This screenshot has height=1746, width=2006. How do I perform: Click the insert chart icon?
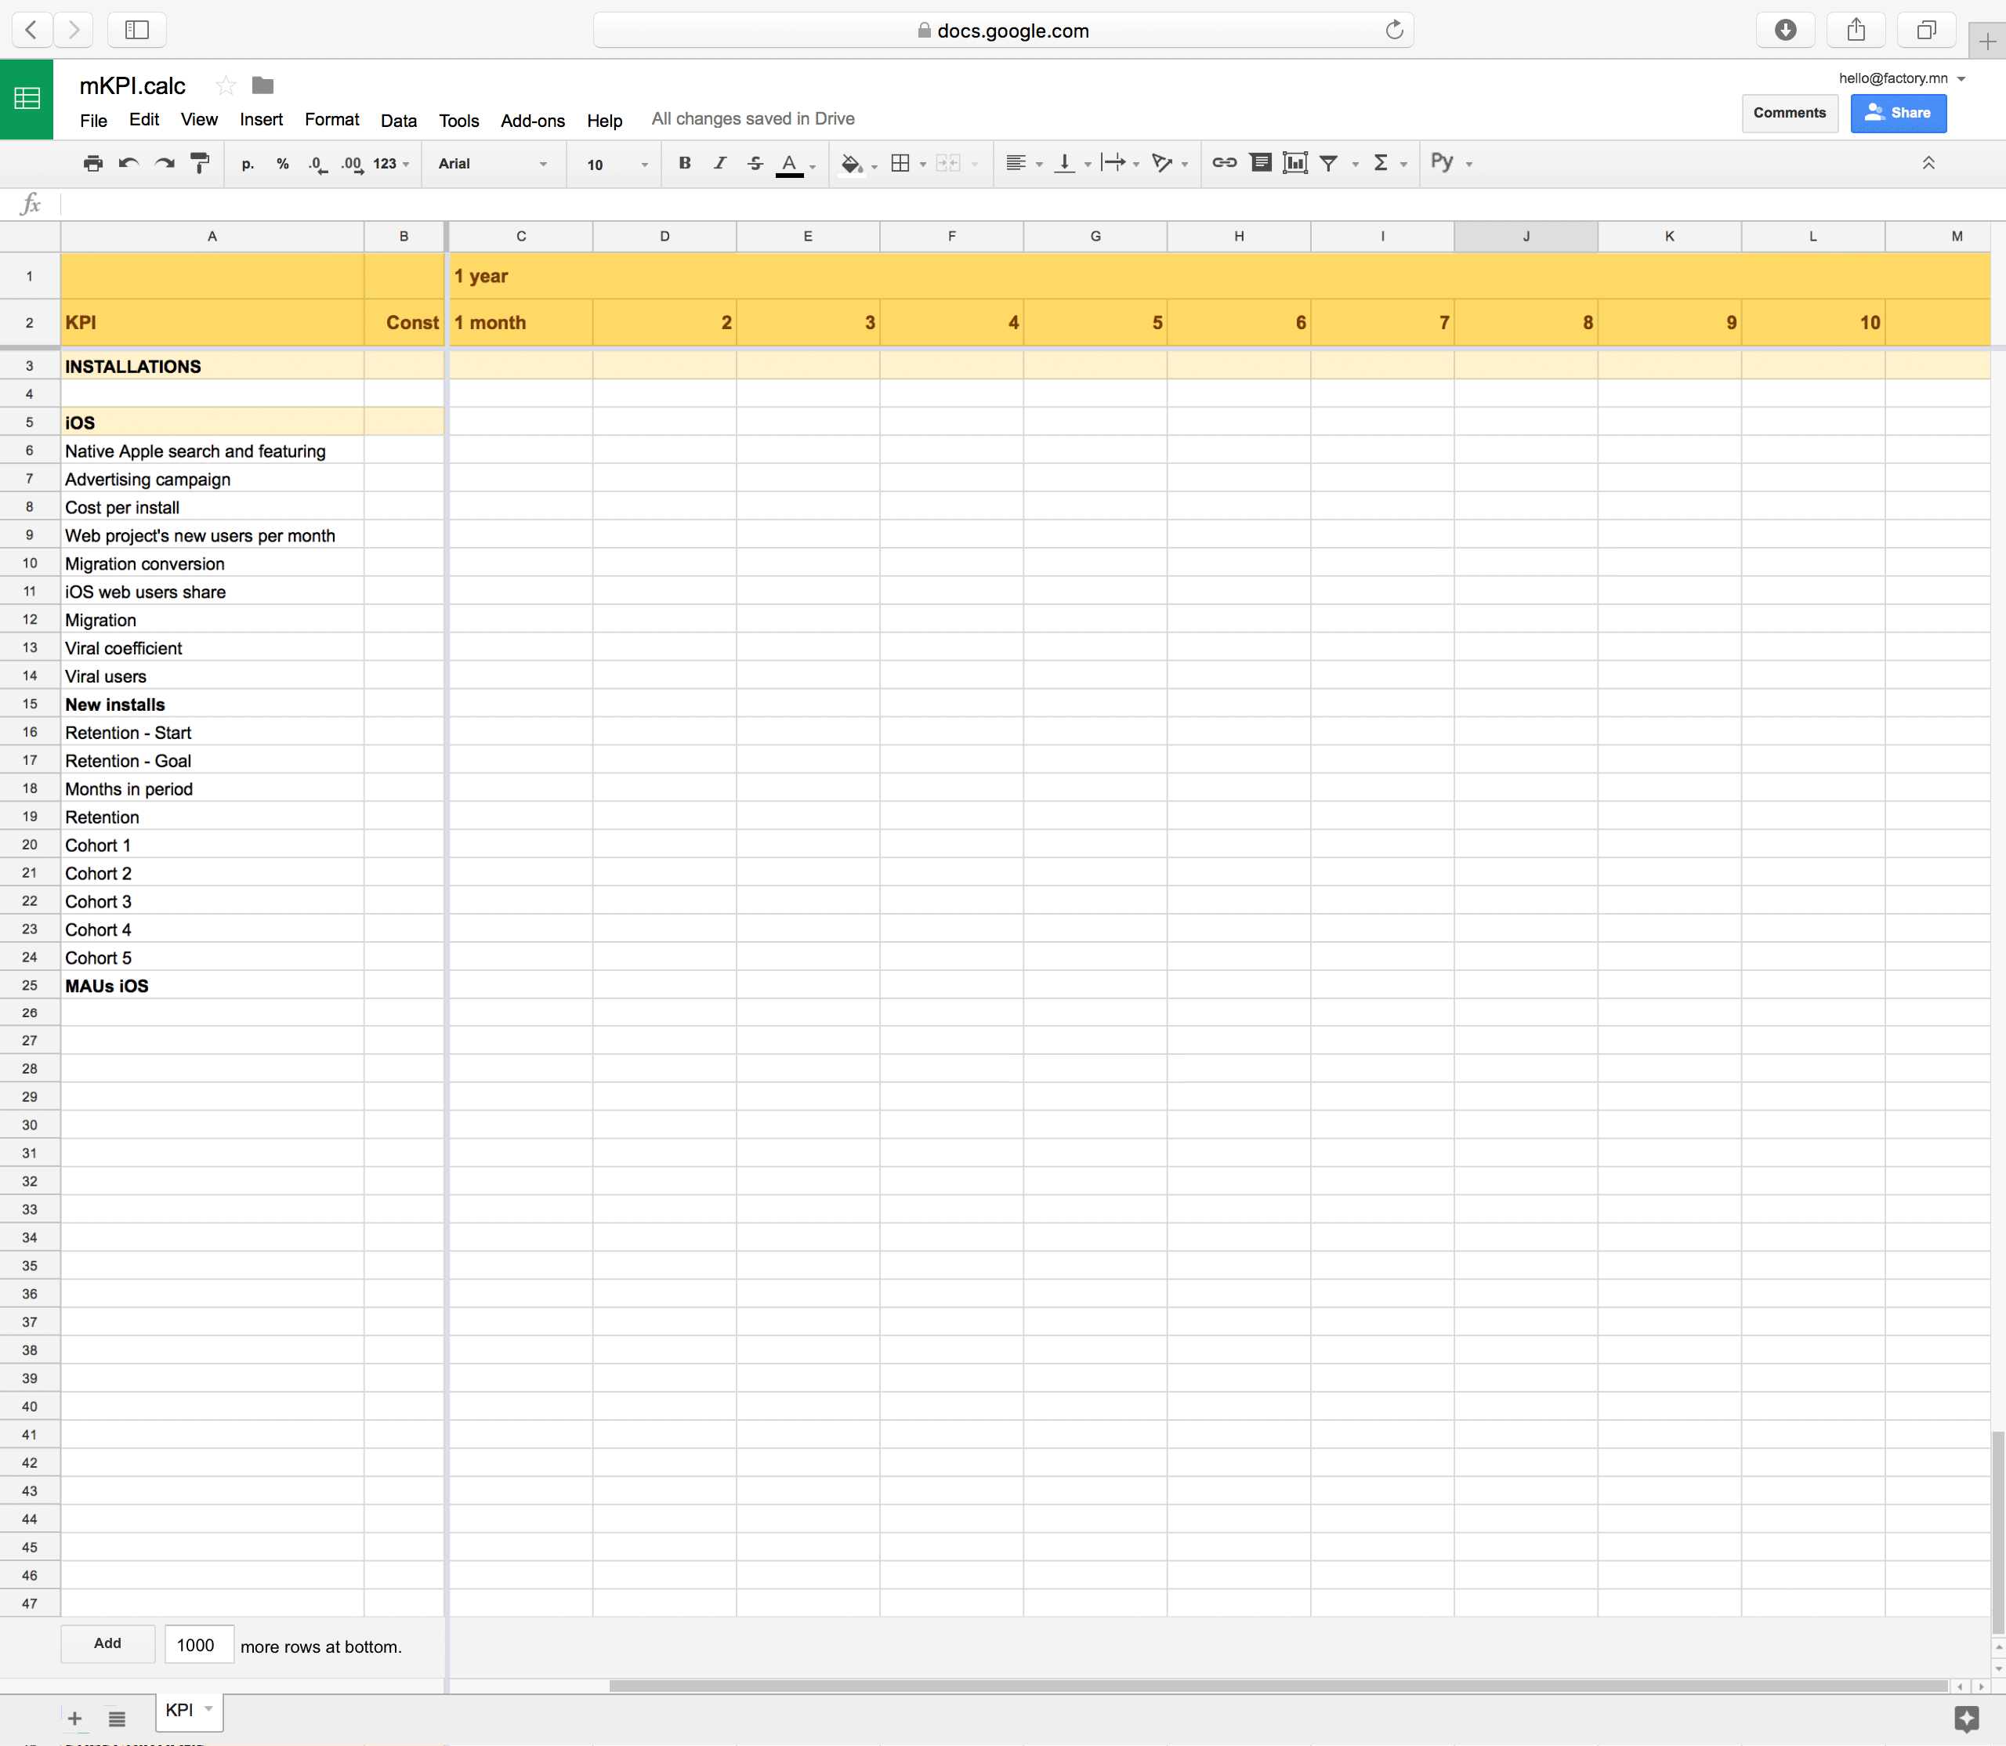1294,163
